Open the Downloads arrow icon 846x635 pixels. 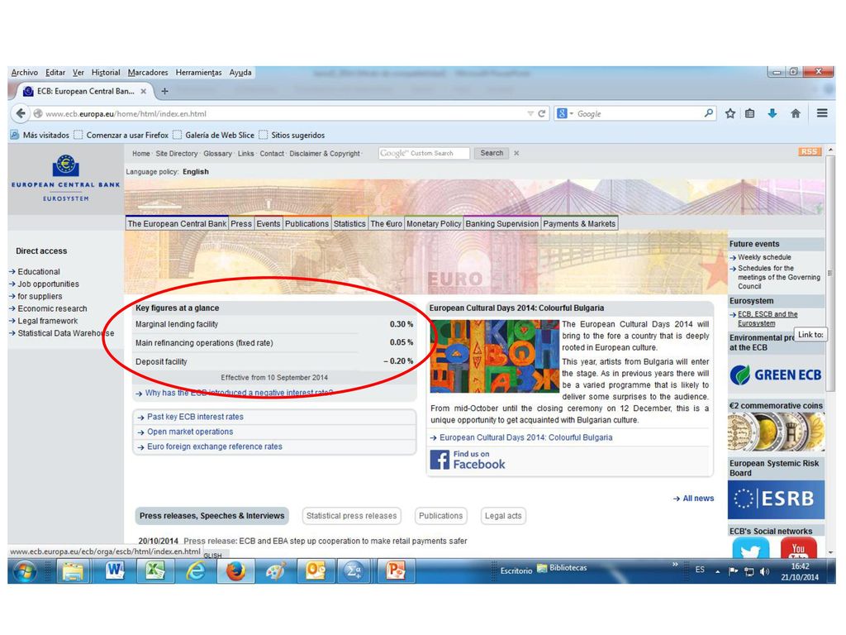[772, 113]
